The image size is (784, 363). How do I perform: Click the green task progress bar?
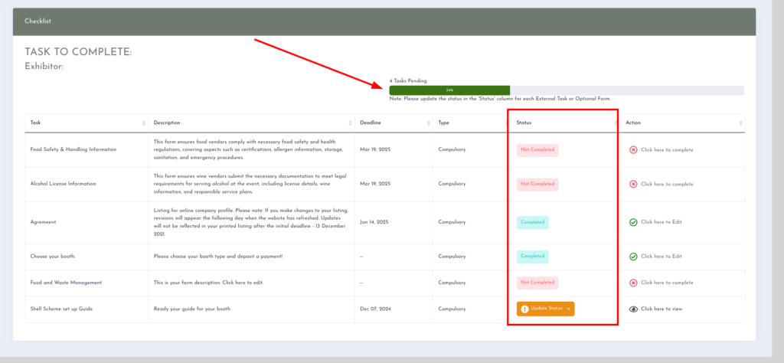[449, 90]
